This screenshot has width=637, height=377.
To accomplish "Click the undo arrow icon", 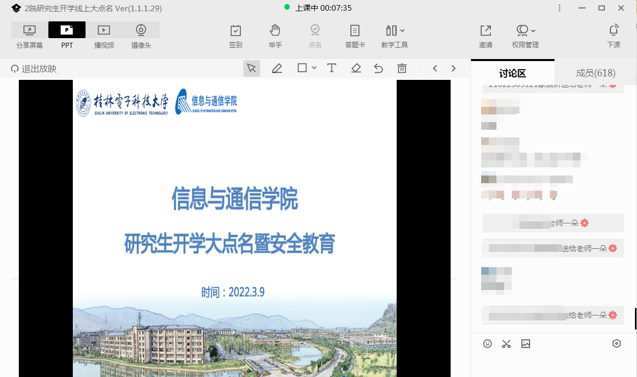I will 378,68.
